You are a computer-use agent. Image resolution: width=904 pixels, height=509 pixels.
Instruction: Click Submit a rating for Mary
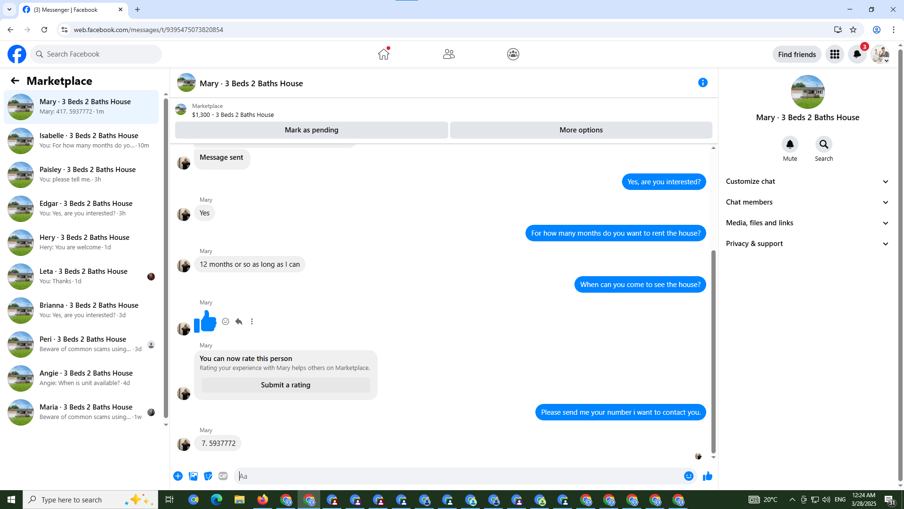tap(286, 385)
